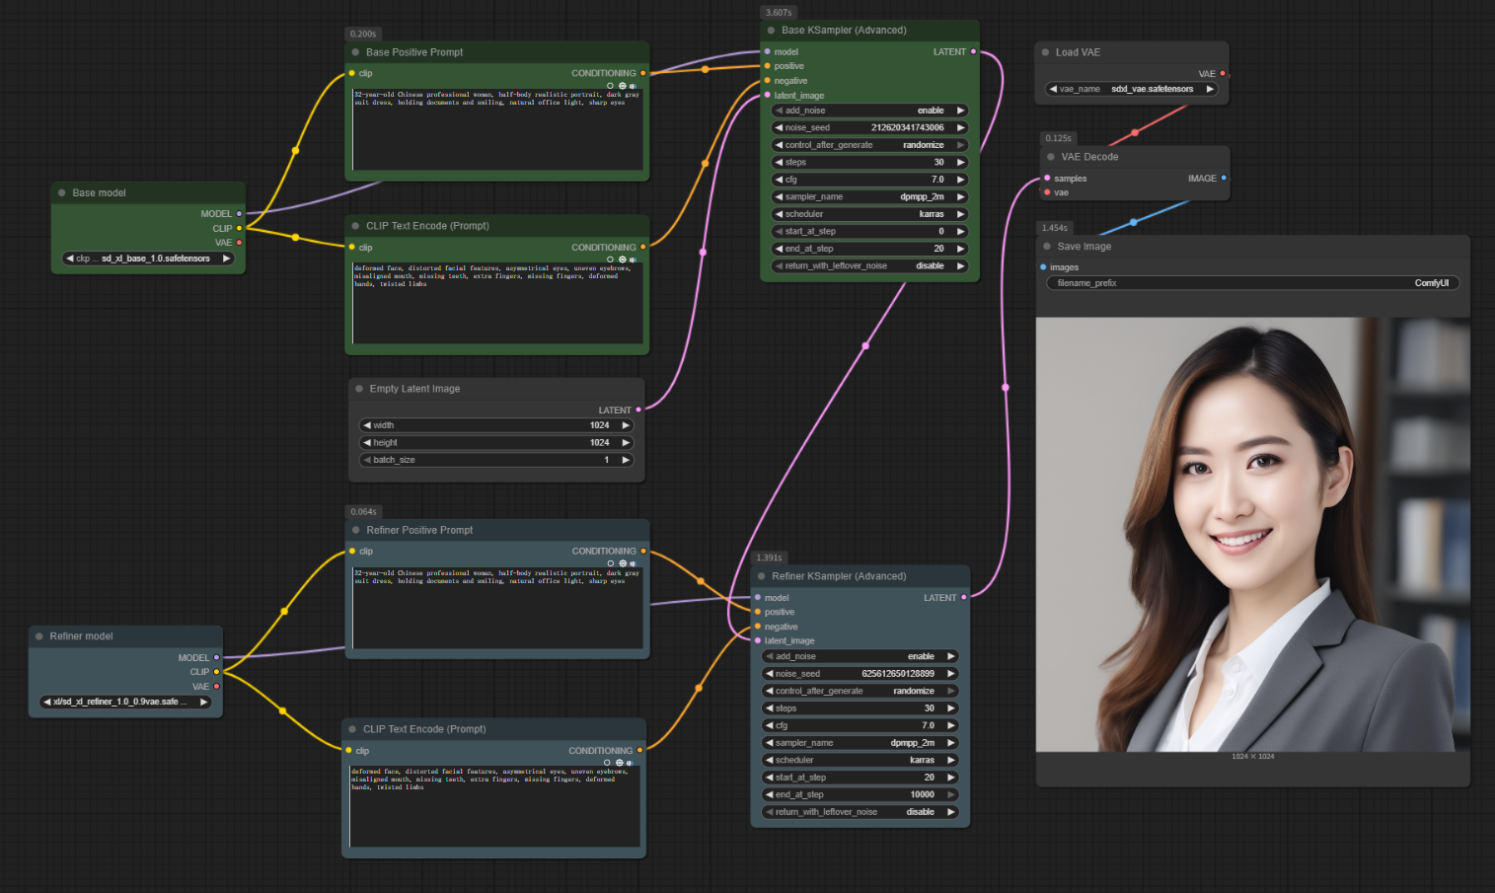Click the Refiner KSampler node collapse dot
Viewport: 1495px width, 893px height.
coord(761,576)
